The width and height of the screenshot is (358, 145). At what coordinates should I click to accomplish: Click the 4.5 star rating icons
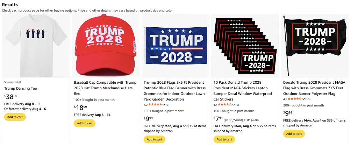coord(295,99)
